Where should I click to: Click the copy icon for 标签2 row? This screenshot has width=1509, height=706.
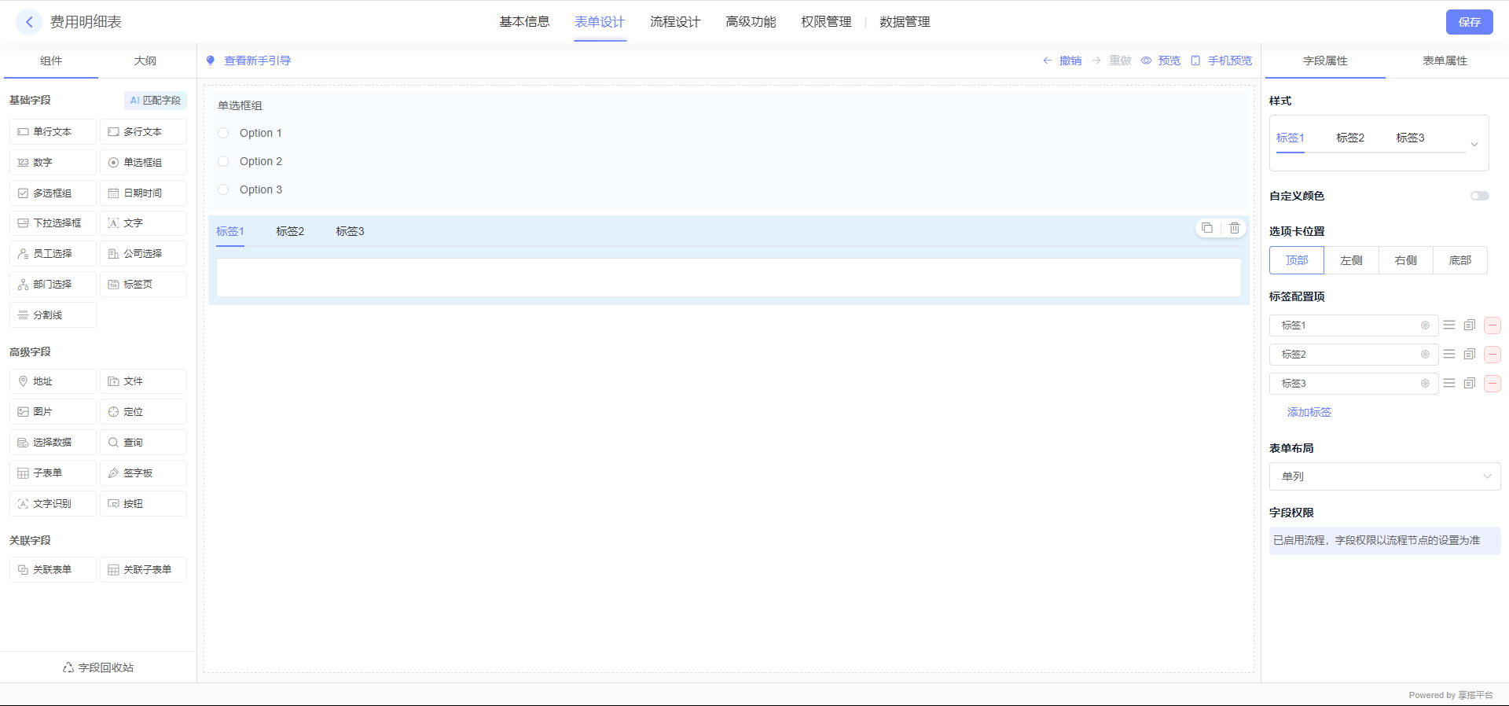[x=1469, y=355]
